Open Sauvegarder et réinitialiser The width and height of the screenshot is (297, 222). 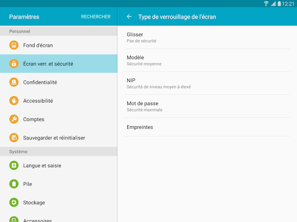[x=58, y=138]
